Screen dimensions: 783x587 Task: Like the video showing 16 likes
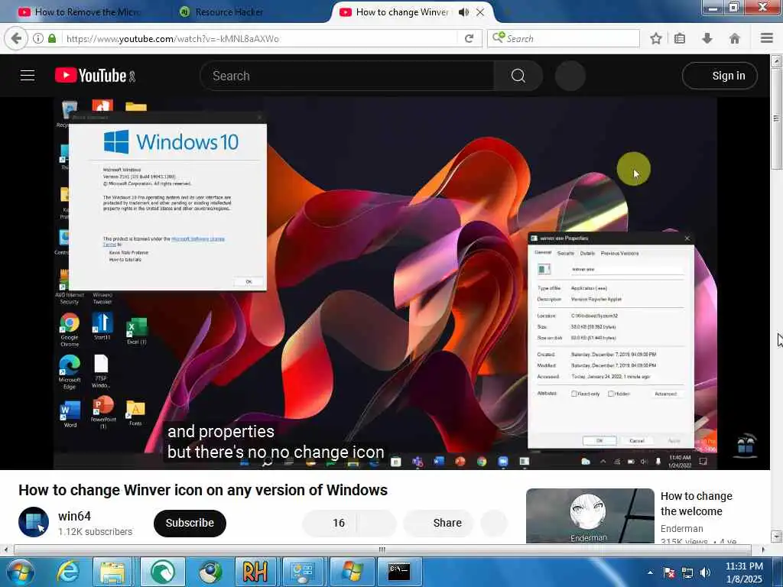pos(330,523)
